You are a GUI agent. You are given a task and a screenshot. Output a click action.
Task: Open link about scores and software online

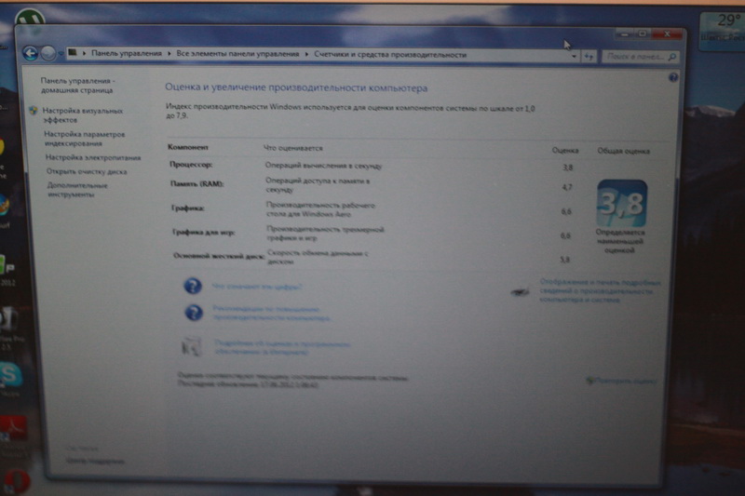click(x=282, y=347)
